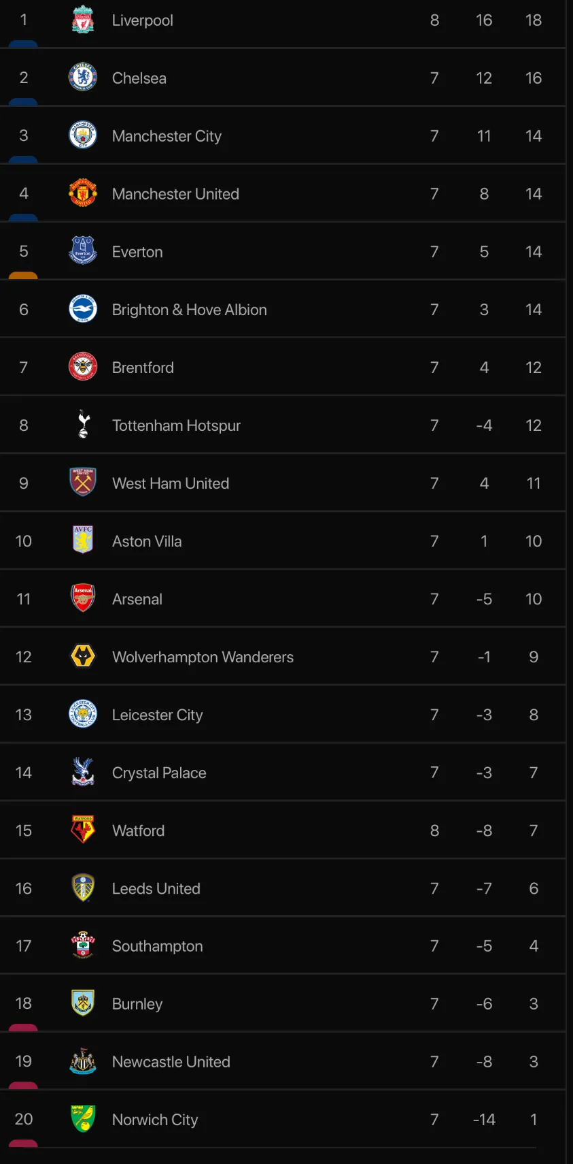Screen dimensions: 573x1164
Task: Click Watford's goal difference of -8
Action: [484, 830]
